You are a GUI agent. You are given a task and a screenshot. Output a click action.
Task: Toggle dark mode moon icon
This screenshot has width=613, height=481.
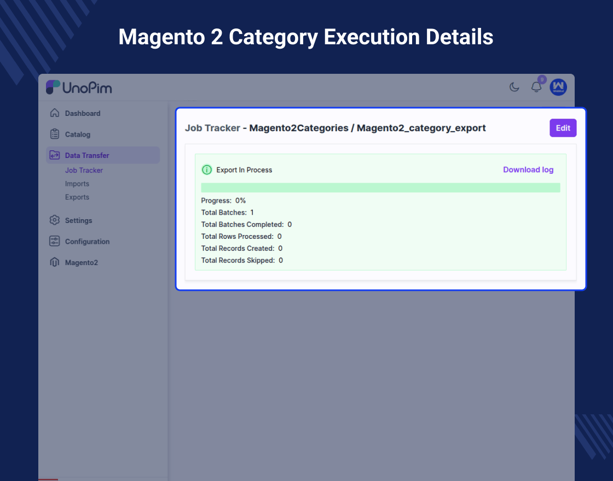514,87
